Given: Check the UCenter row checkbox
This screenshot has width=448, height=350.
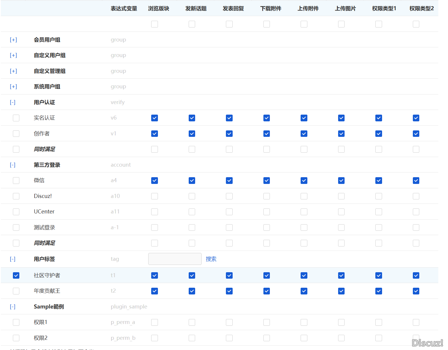Looking at the screenshot, I should [16, 212].
